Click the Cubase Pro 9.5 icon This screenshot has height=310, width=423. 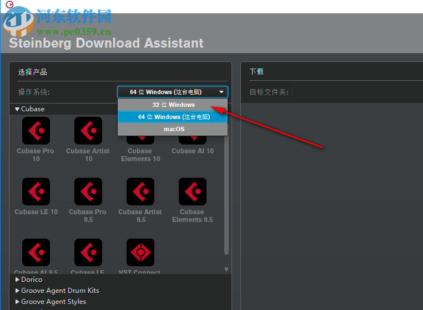click(x=88, y=192)
